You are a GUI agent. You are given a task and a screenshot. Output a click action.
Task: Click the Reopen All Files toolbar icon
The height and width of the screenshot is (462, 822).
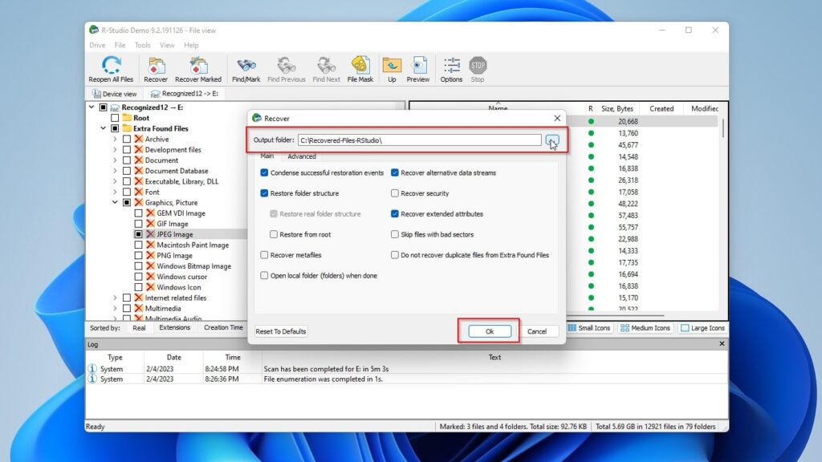coord(111,66)
